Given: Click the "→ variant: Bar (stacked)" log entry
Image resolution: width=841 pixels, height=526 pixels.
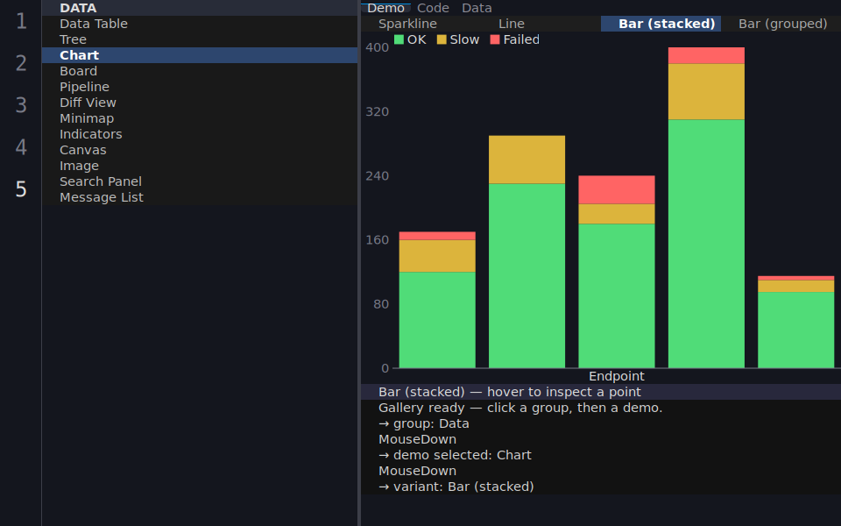Looking at the screenshot, I should [x=601, y=487].
